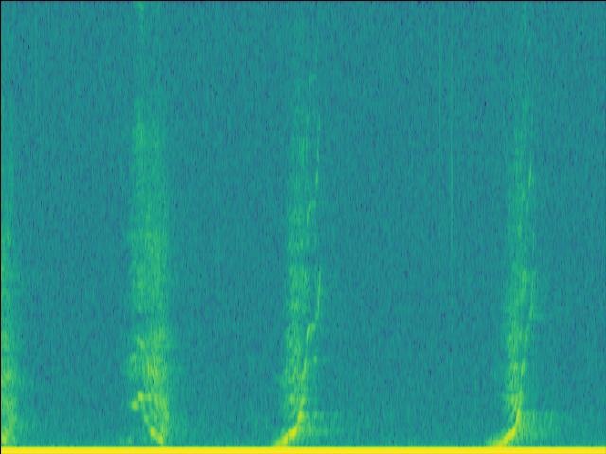Click the faint horizontal tail right of the center burst base

click(x=331, y=417)
